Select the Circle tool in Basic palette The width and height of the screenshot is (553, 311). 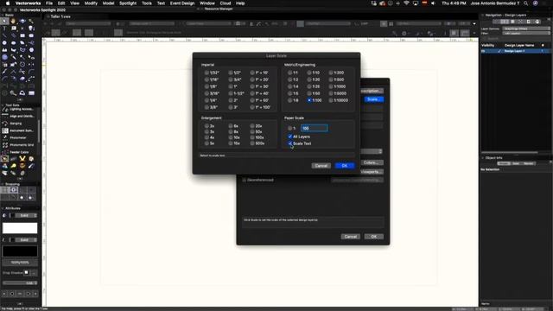[4, 42]
